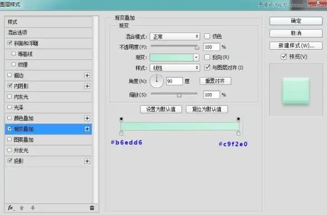The height and width of the screenshot is (215, 327).
Task: Click right opacity stop above gradient bar
Action: click(x=239, y=119)
